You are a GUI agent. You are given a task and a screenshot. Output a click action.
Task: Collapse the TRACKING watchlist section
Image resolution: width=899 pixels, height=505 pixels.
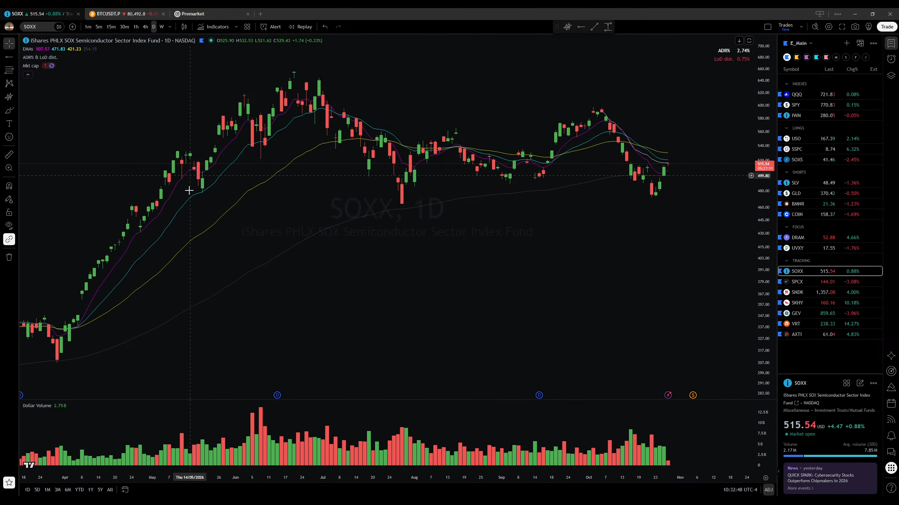pos(787,261)
